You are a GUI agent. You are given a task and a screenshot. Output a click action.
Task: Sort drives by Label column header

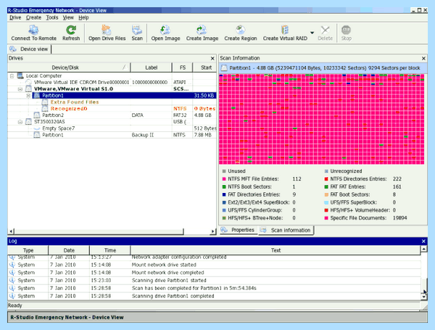152,67
